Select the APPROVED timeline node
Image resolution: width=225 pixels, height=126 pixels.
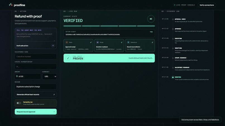tap(173, 29)
